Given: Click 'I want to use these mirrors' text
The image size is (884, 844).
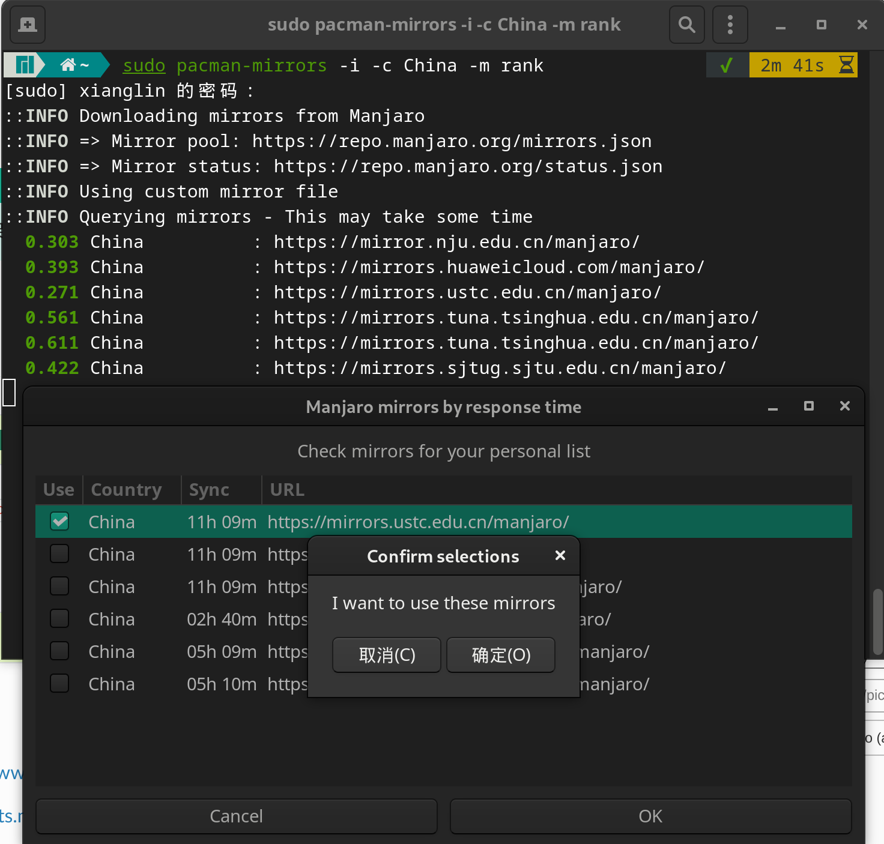Looking at the screenshot, I should tap(443, 603).
